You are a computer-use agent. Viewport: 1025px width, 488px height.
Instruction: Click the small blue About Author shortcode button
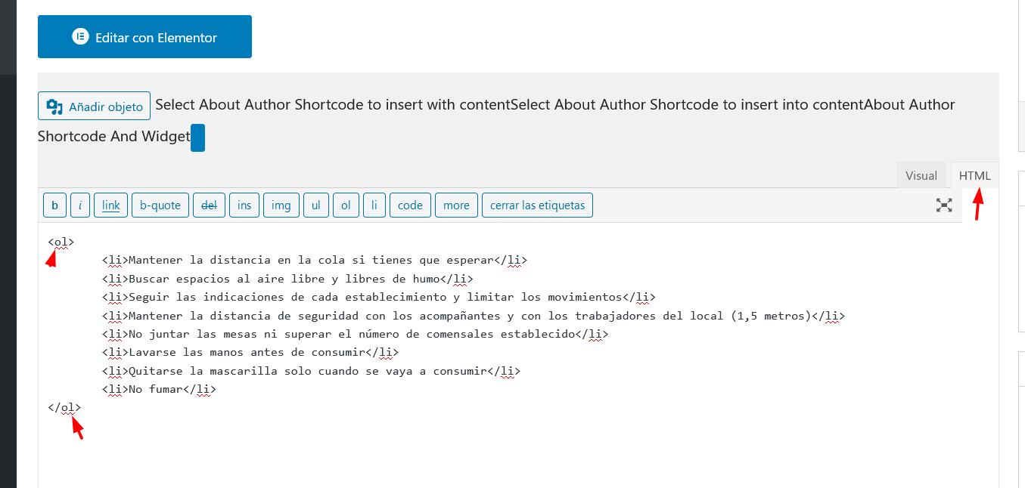197,138
